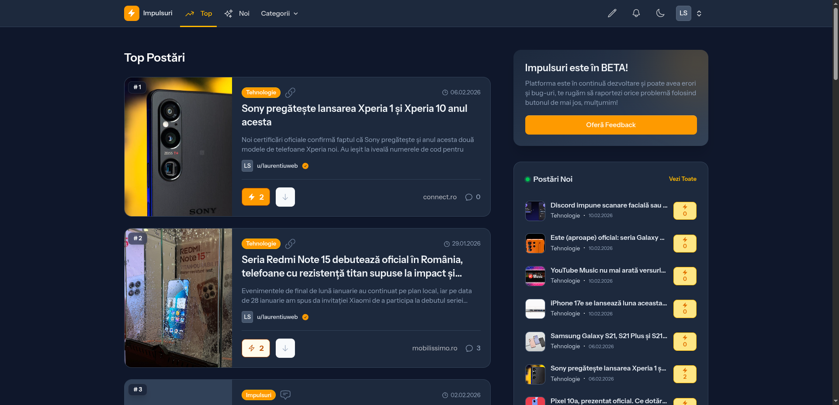Click the Impulsuri lightning logo
This screenshot has height=405, width=839.
[132, 13]
